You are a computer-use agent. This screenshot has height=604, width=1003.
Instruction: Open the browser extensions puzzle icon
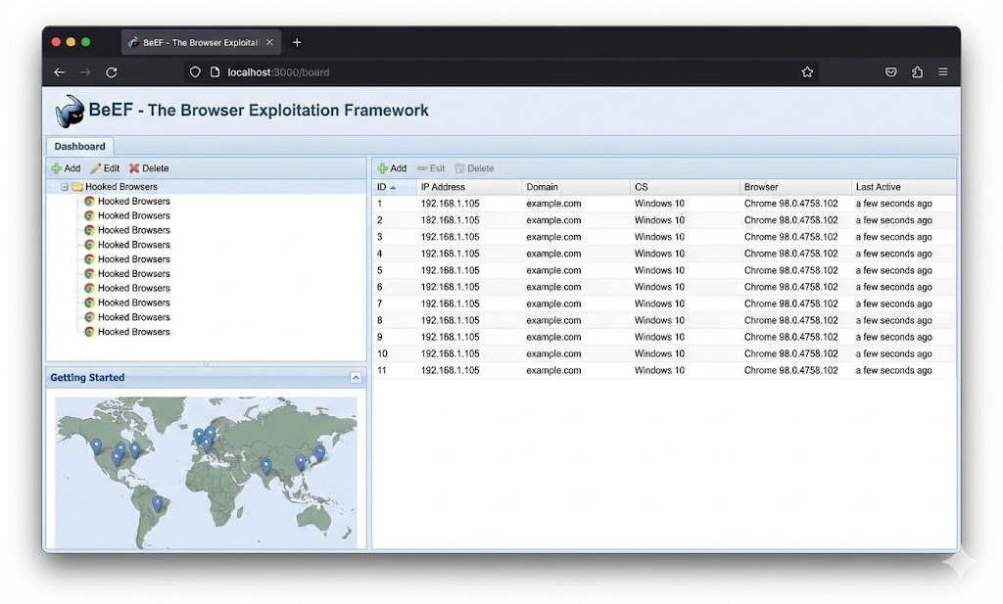coord(918,72)
